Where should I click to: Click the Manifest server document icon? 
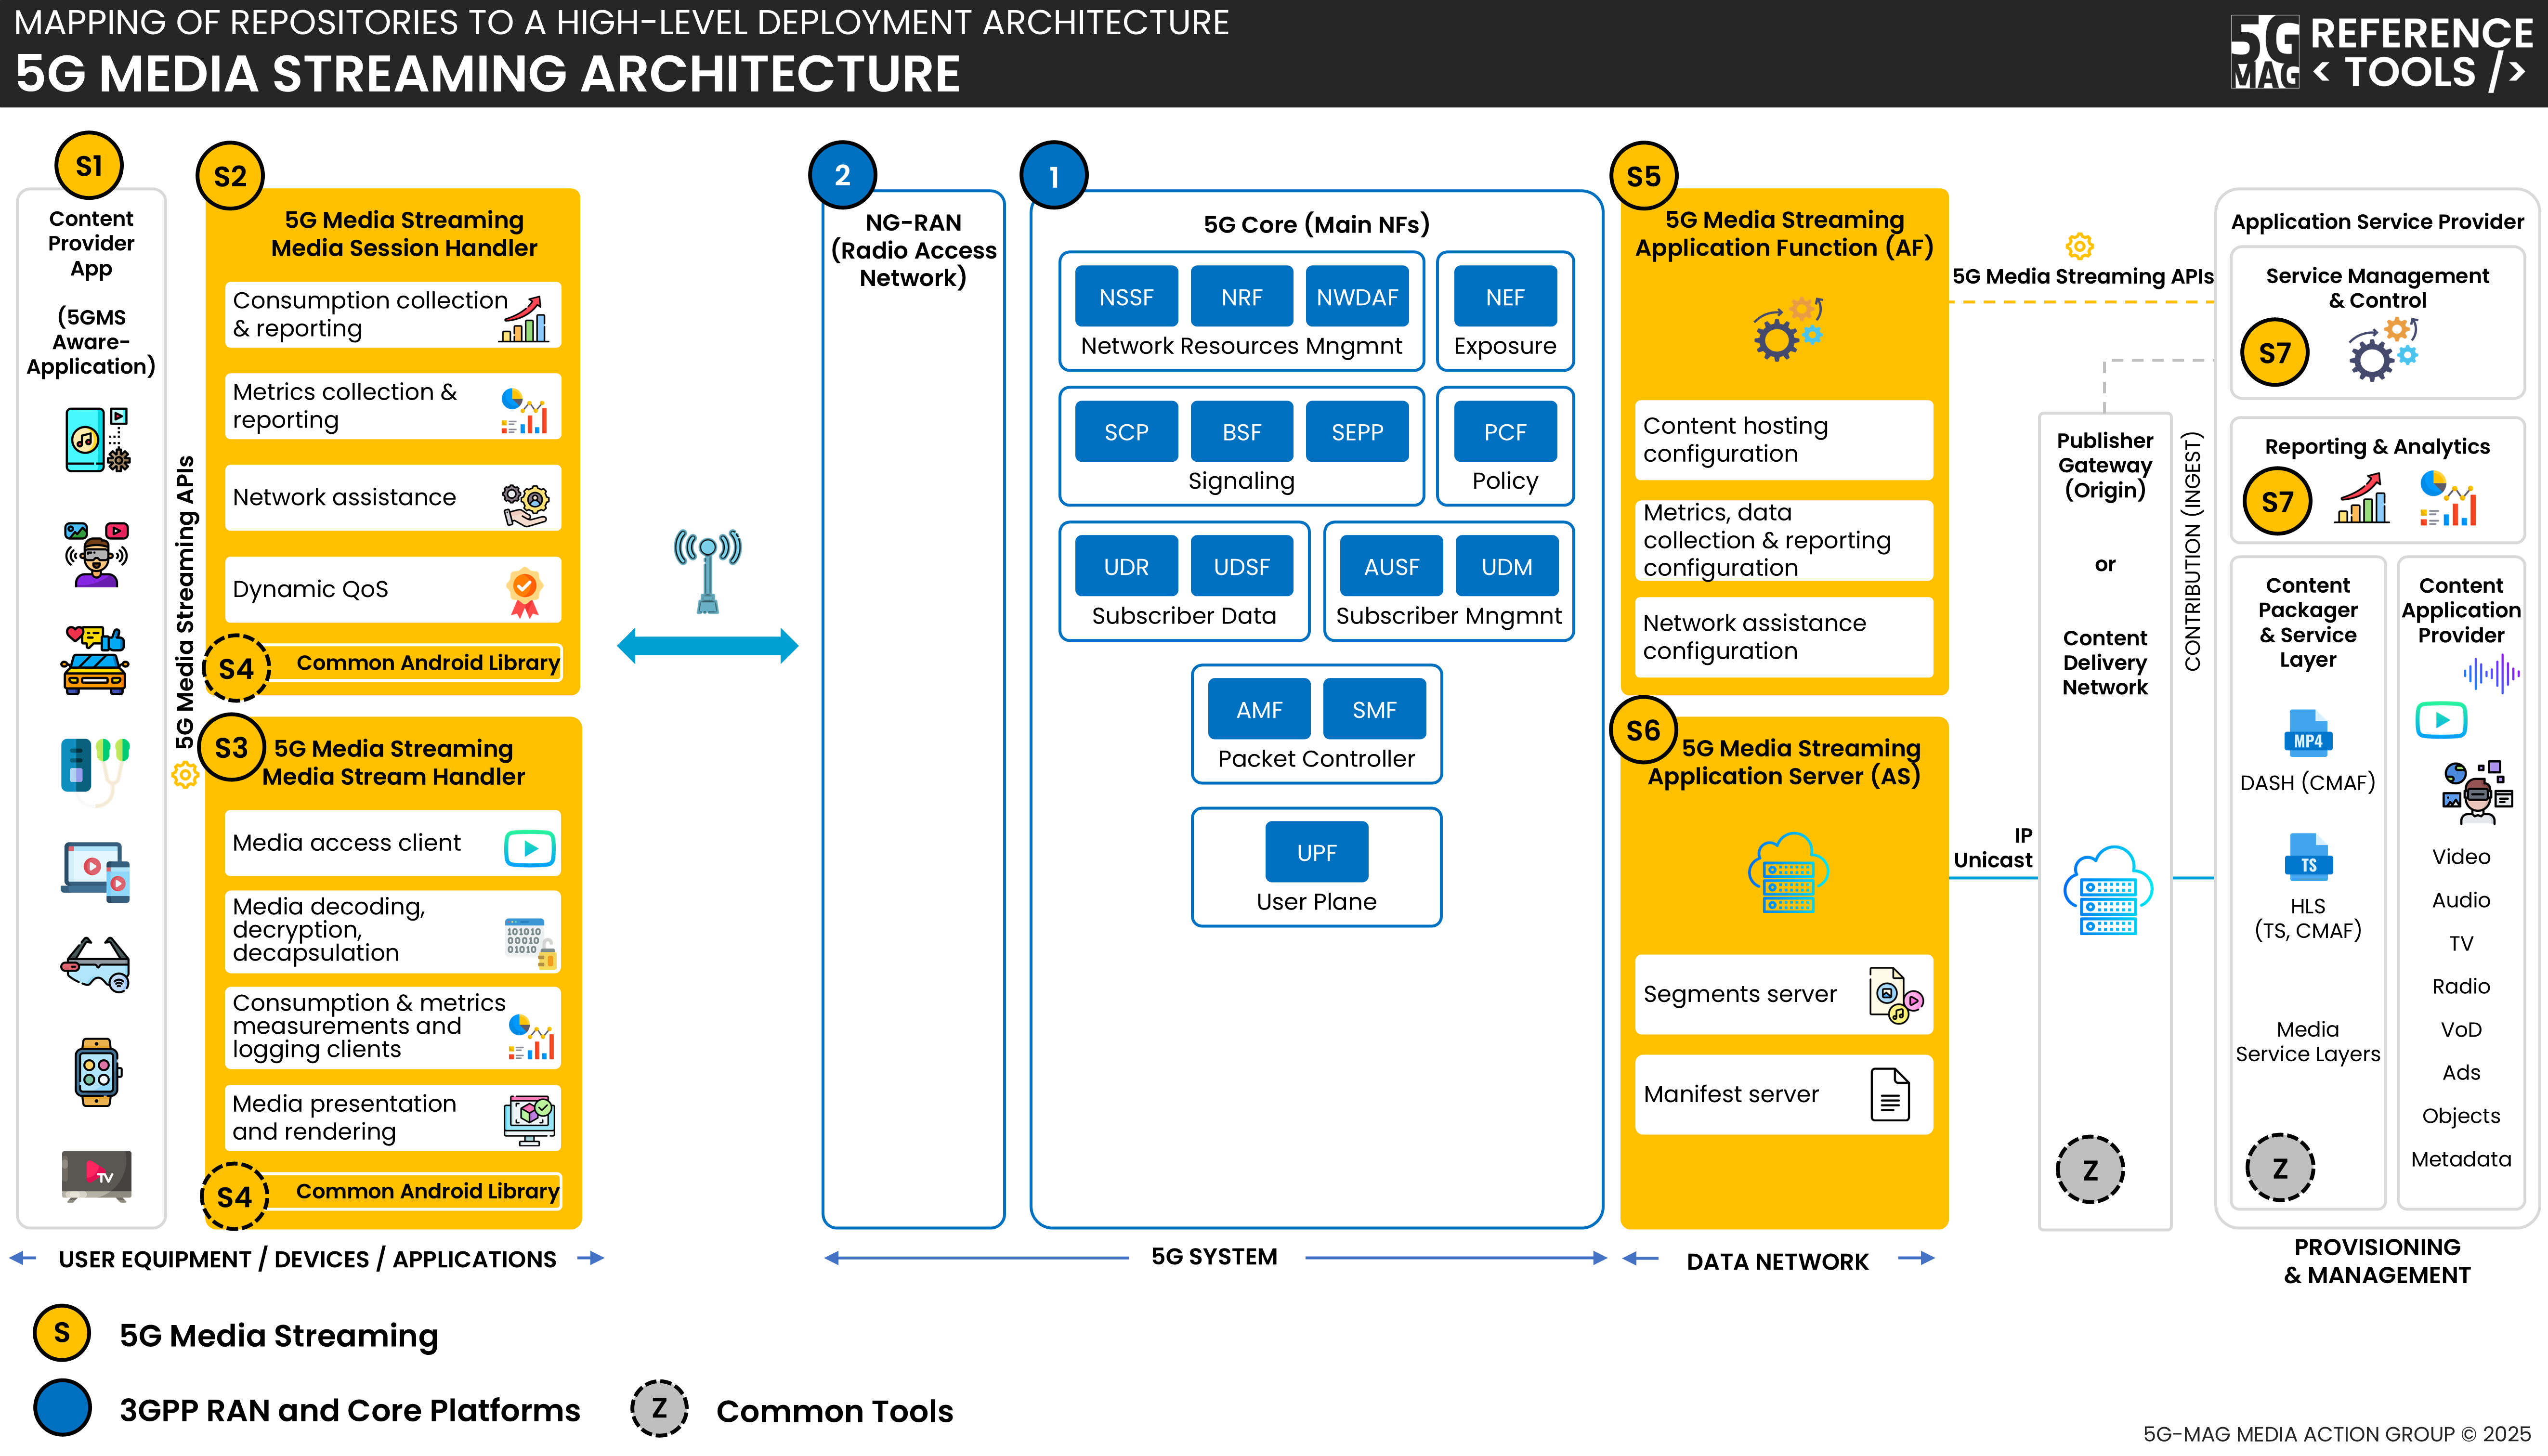[1889, 1094]
